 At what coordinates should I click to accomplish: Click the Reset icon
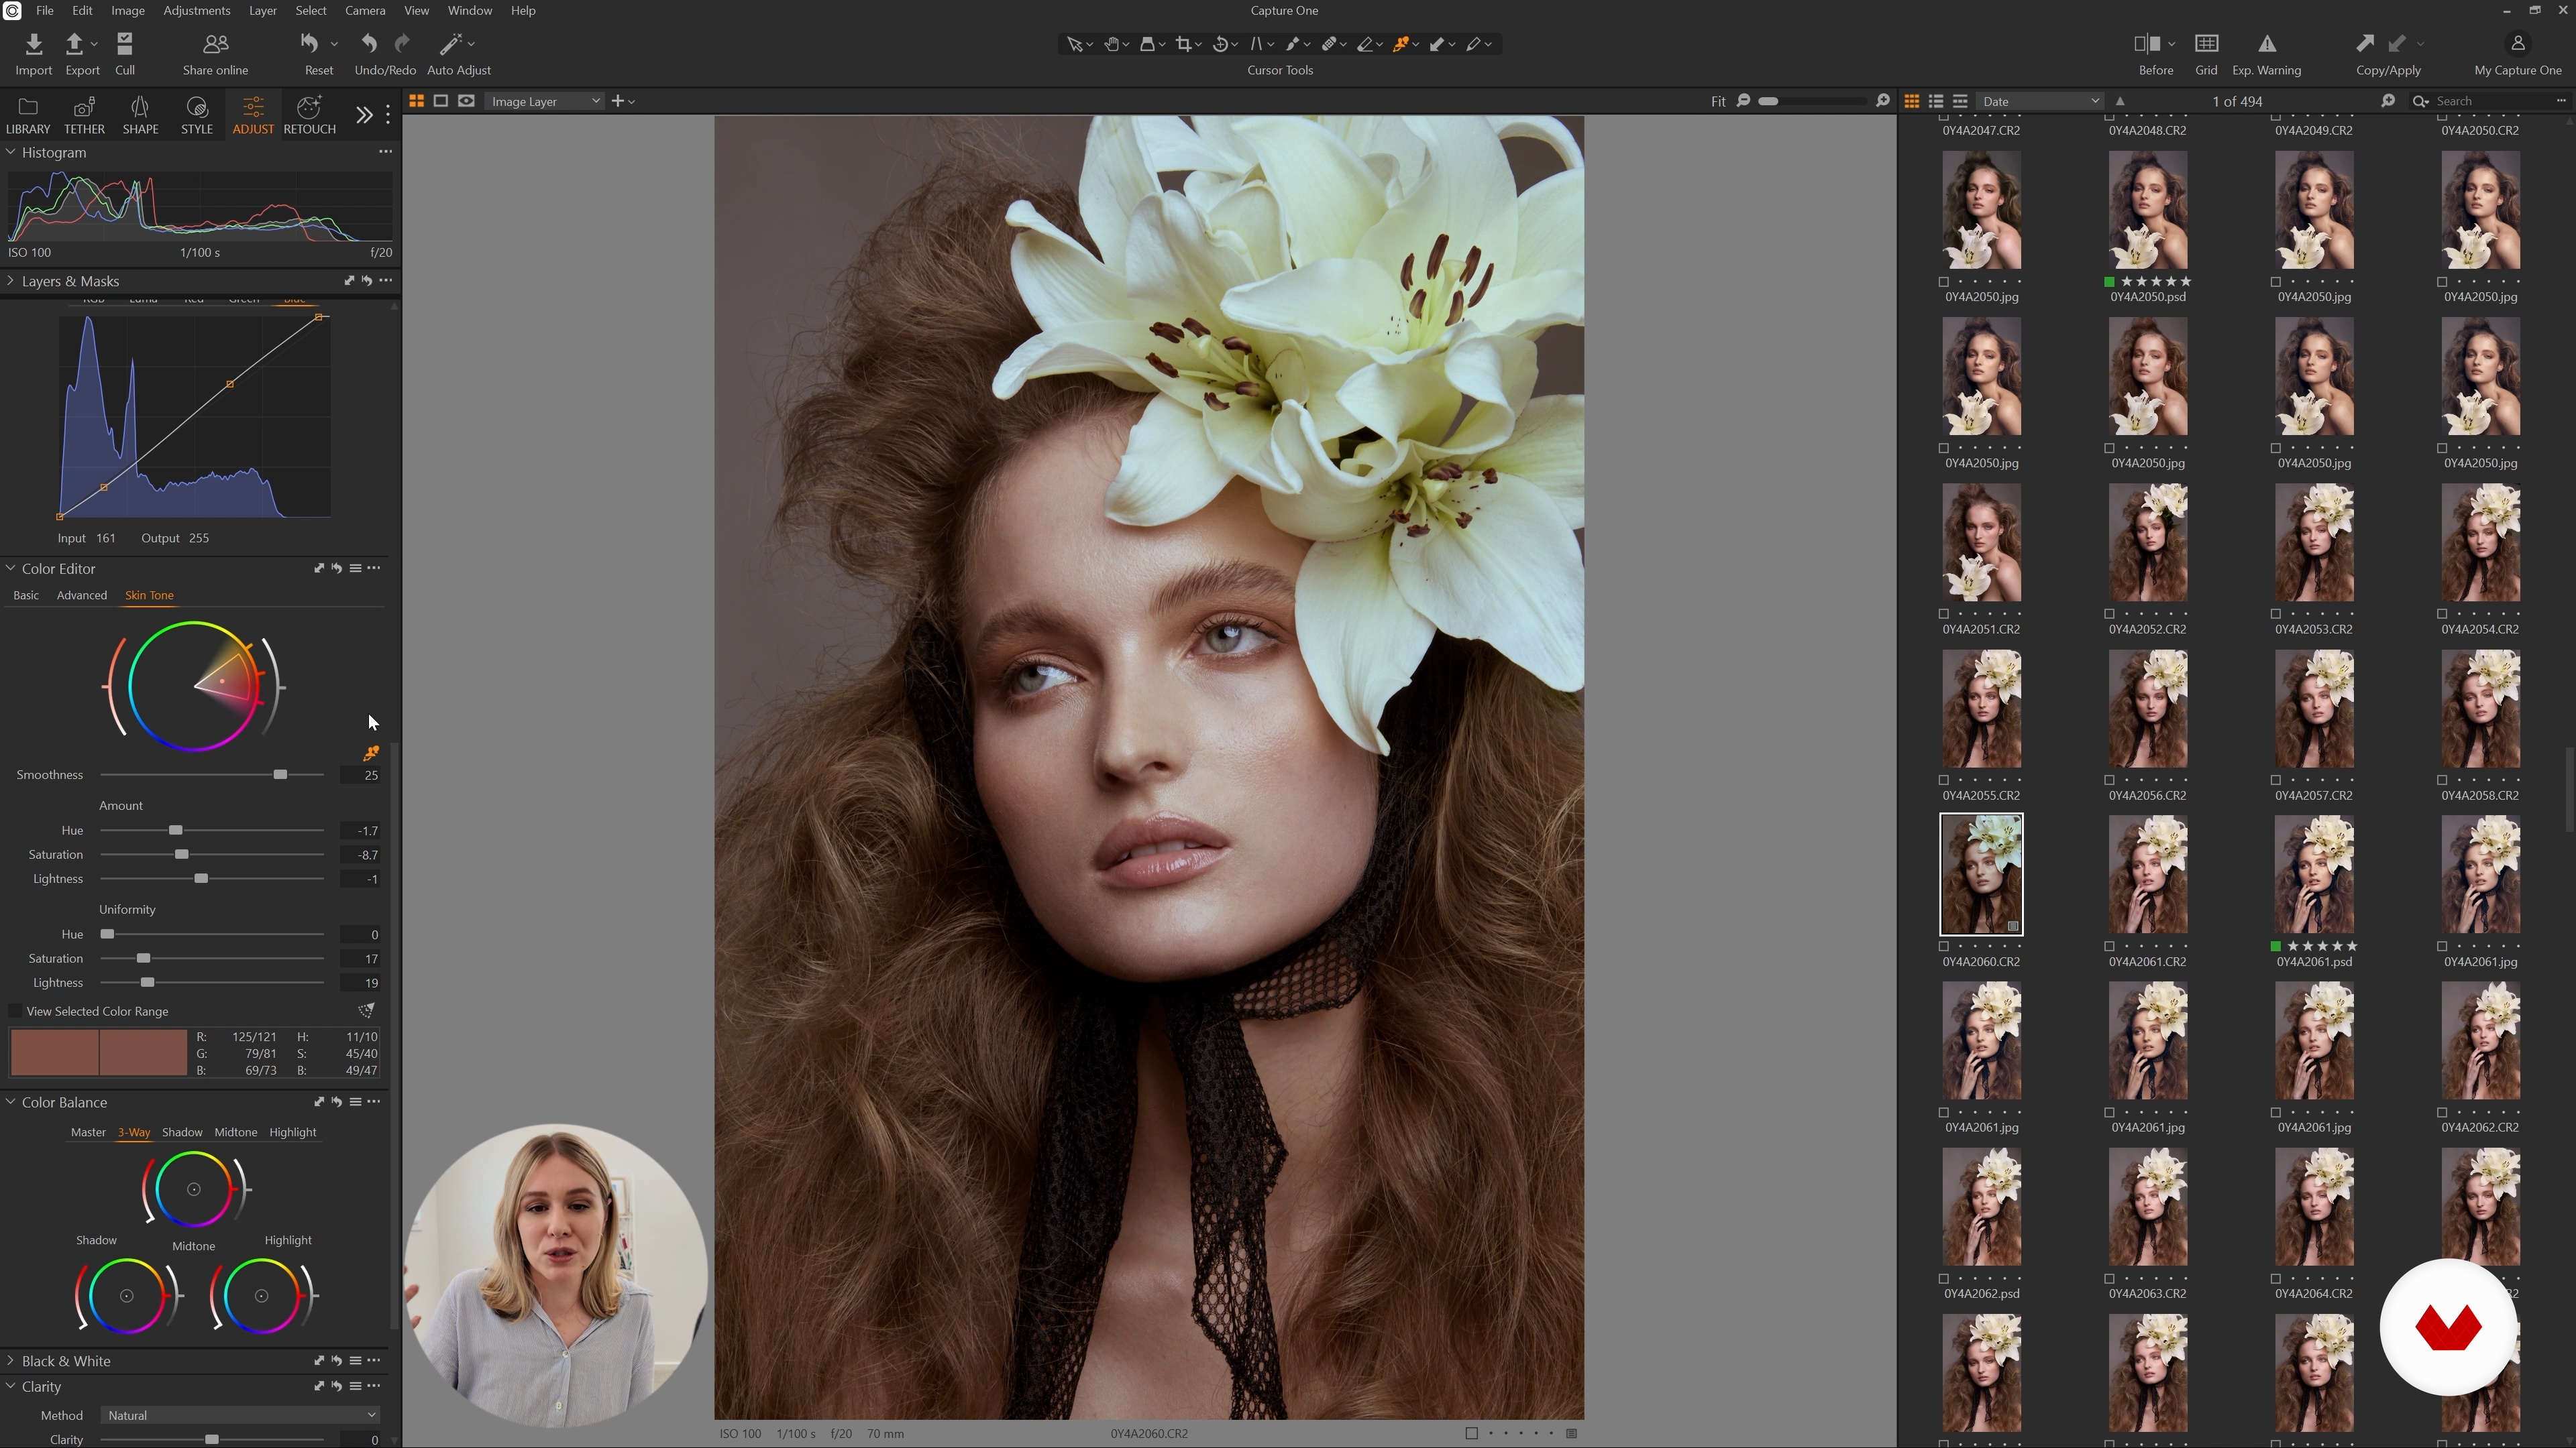click(x=310, y=44)
